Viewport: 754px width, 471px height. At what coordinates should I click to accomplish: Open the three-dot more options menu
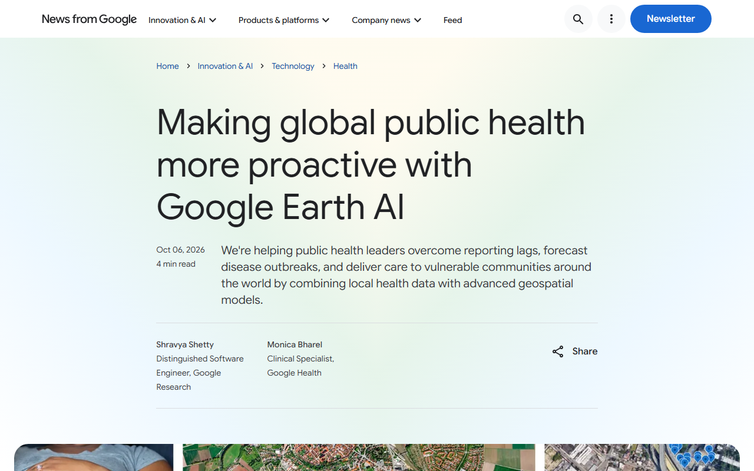(x=611, y=19)
